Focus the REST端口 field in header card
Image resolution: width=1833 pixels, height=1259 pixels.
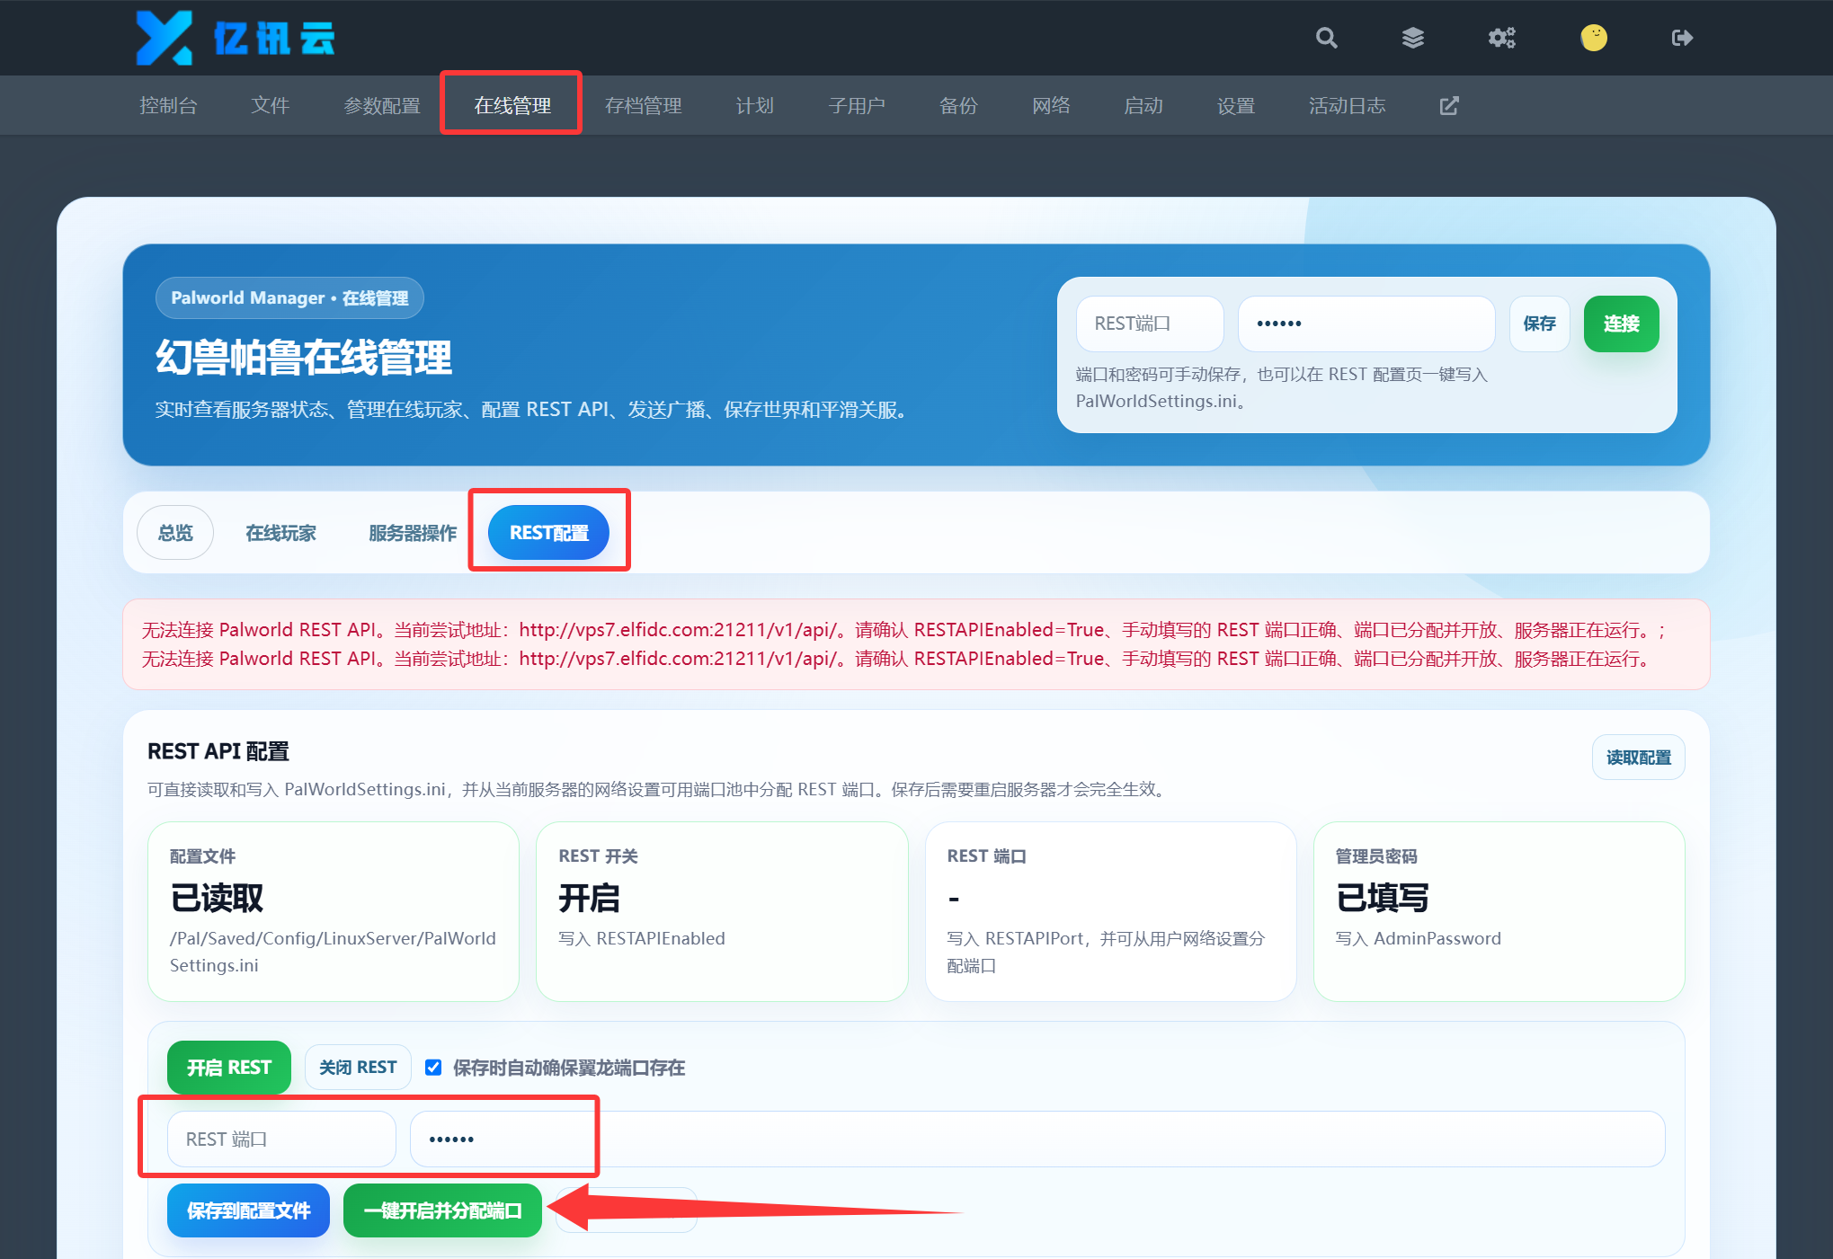pos(1150,324)
